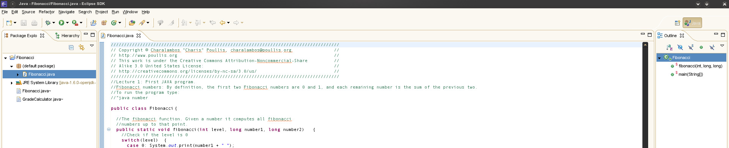Click the New Java Class icon

[114, 23]
